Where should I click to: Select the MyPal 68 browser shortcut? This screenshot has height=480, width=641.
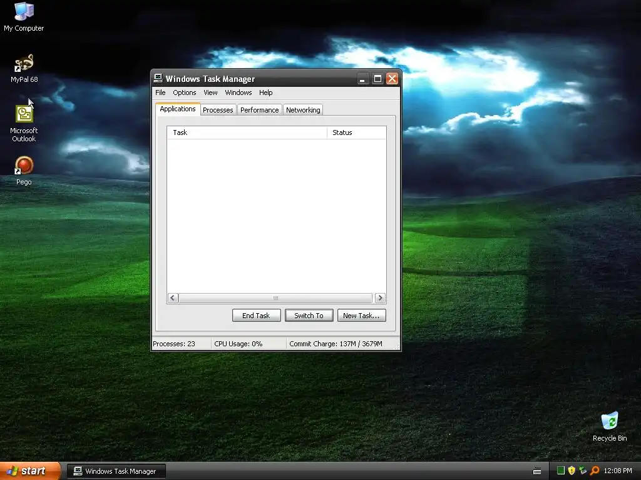[24, 68]
